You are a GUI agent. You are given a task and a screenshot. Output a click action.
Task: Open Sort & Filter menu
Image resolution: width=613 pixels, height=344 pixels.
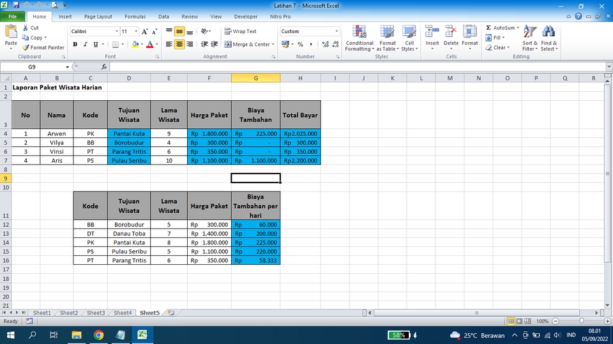(x=530, y=38)
